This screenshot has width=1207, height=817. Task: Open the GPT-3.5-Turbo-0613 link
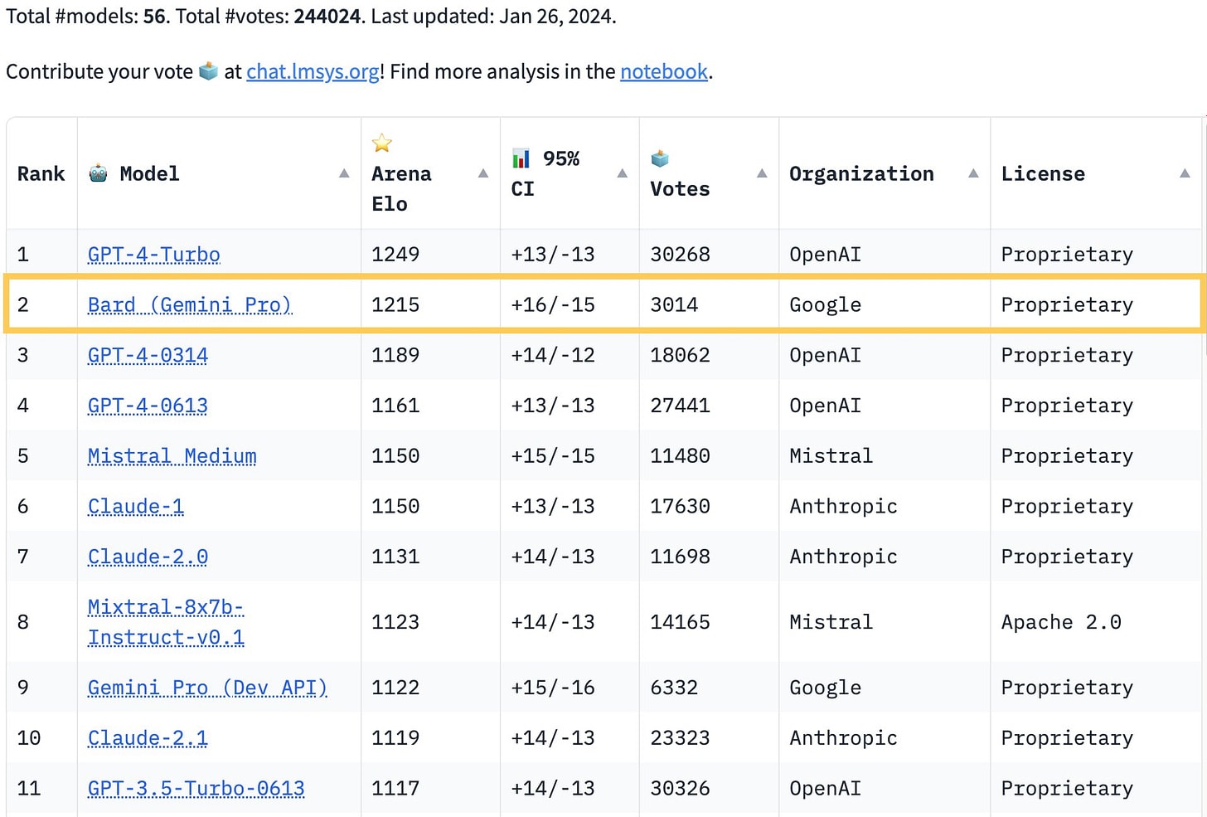(x=196, y=788)
